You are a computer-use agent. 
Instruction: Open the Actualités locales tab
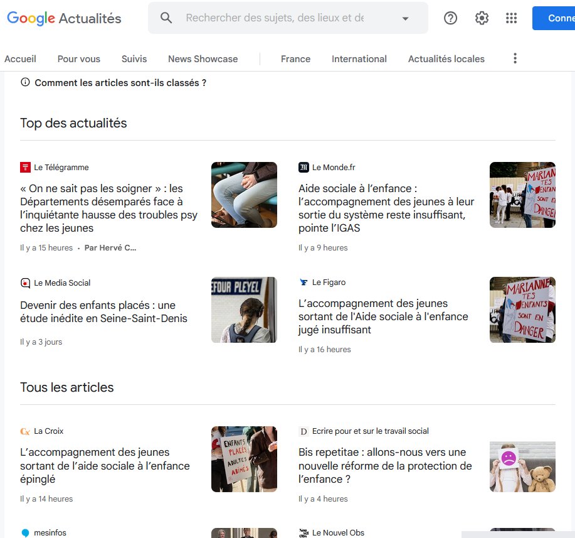(446, 59)
